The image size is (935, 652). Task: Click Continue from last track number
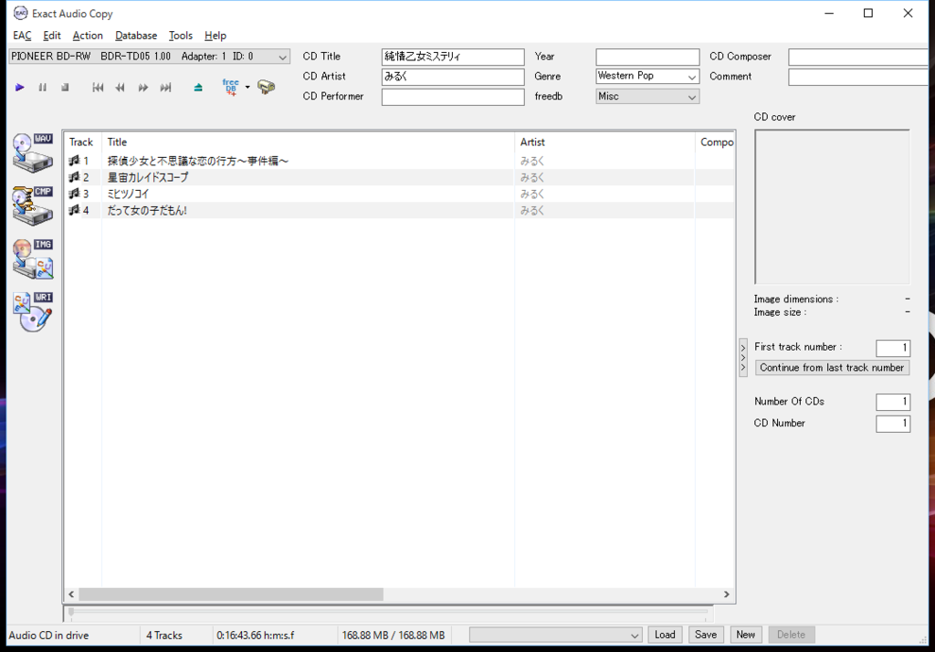click(x=832, y=367)
